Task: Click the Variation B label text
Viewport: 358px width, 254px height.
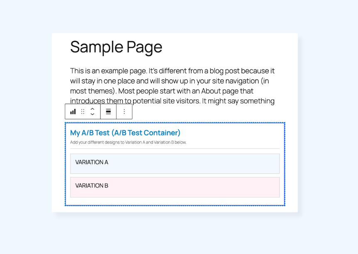Action: pos(92,186)
